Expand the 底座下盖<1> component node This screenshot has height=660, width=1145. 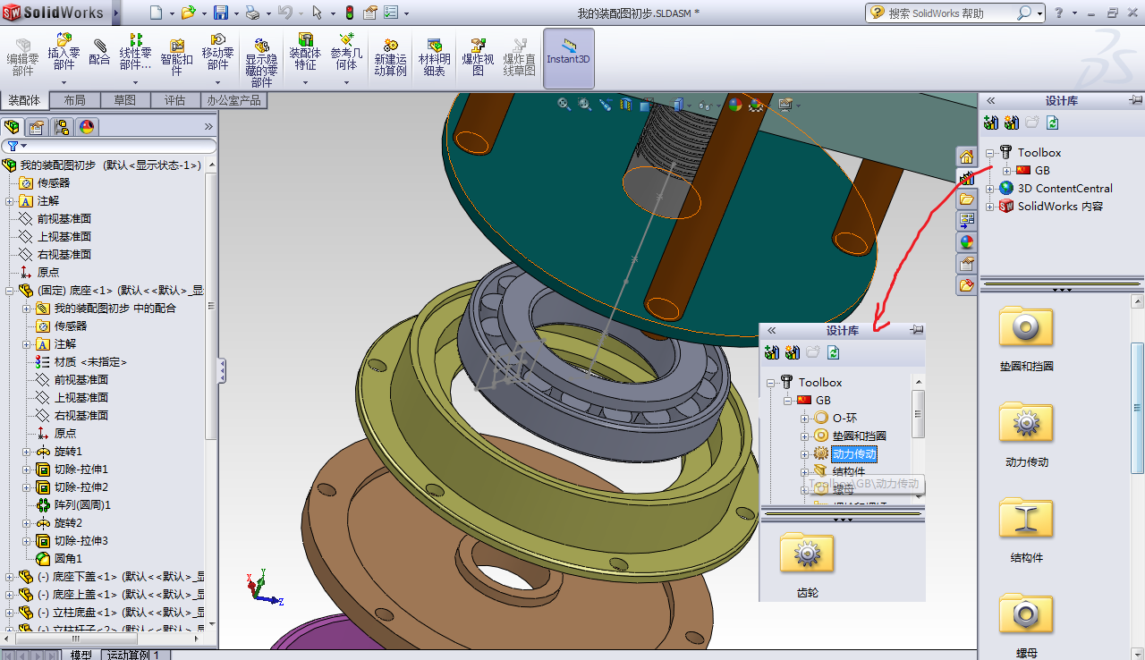click(10, 577)
